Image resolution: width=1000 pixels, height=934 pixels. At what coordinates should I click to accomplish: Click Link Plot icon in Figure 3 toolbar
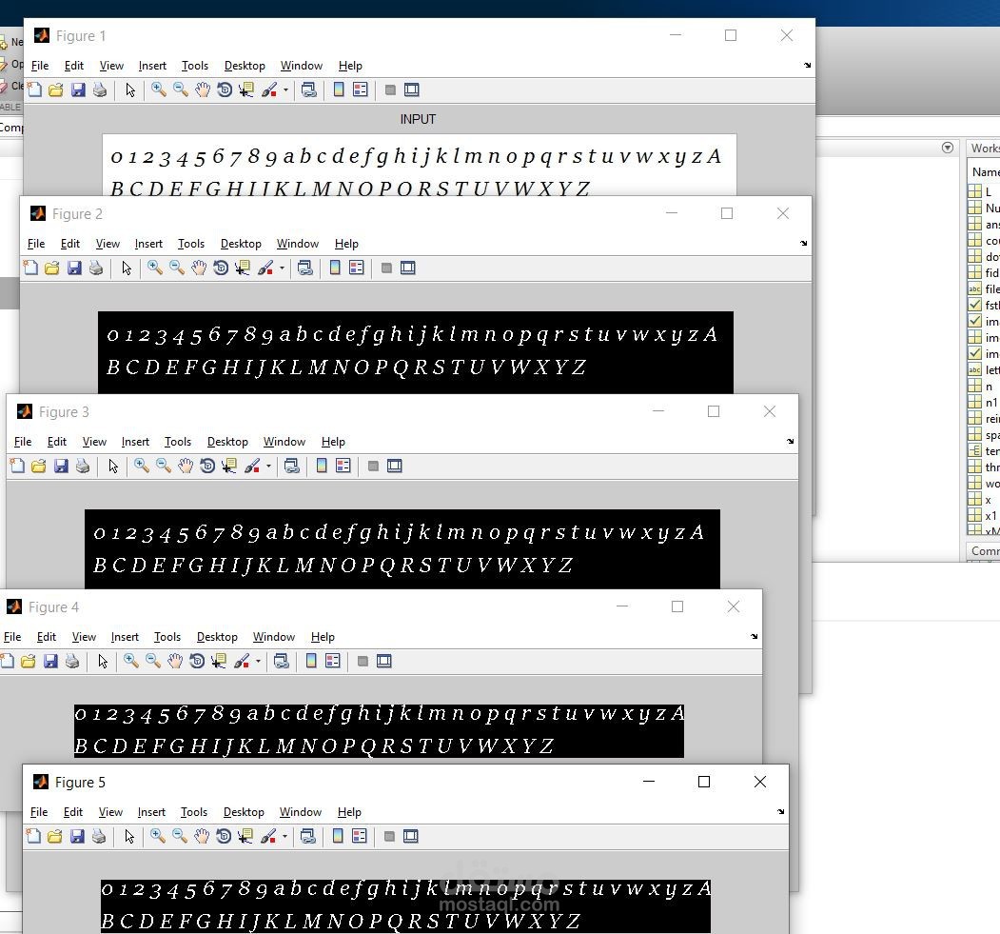(x=292, y=467)
